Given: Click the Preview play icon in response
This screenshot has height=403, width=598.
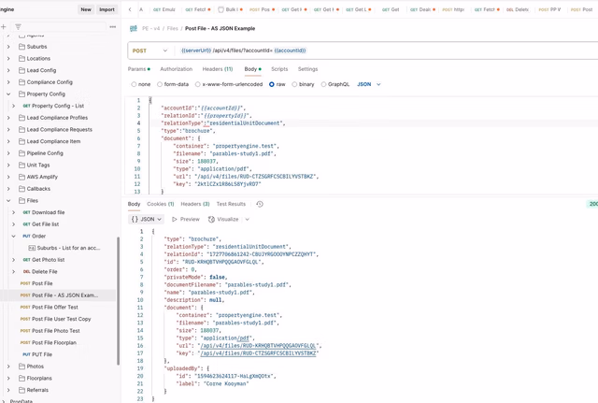Looking at the screenshot, I should pyautogui.click(x=174, y=219).
